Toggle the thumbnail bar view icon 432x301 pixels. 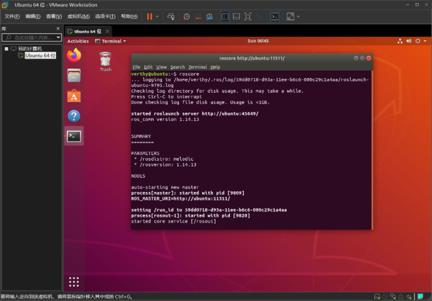pos(236,16)
